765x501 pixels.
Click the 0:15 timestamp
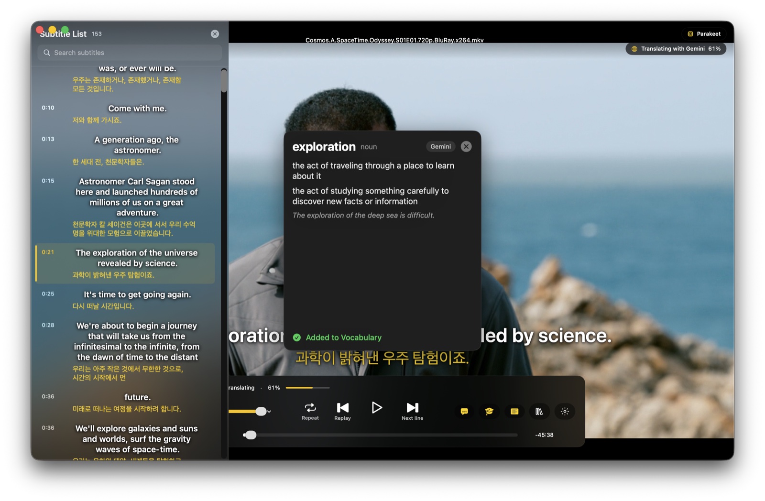(48, 181)
